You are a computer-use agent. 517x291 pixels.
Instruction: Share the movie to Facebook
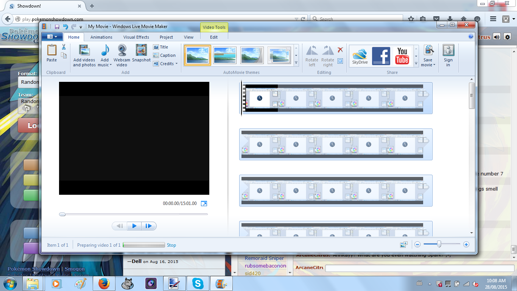(x=381, y=56)
